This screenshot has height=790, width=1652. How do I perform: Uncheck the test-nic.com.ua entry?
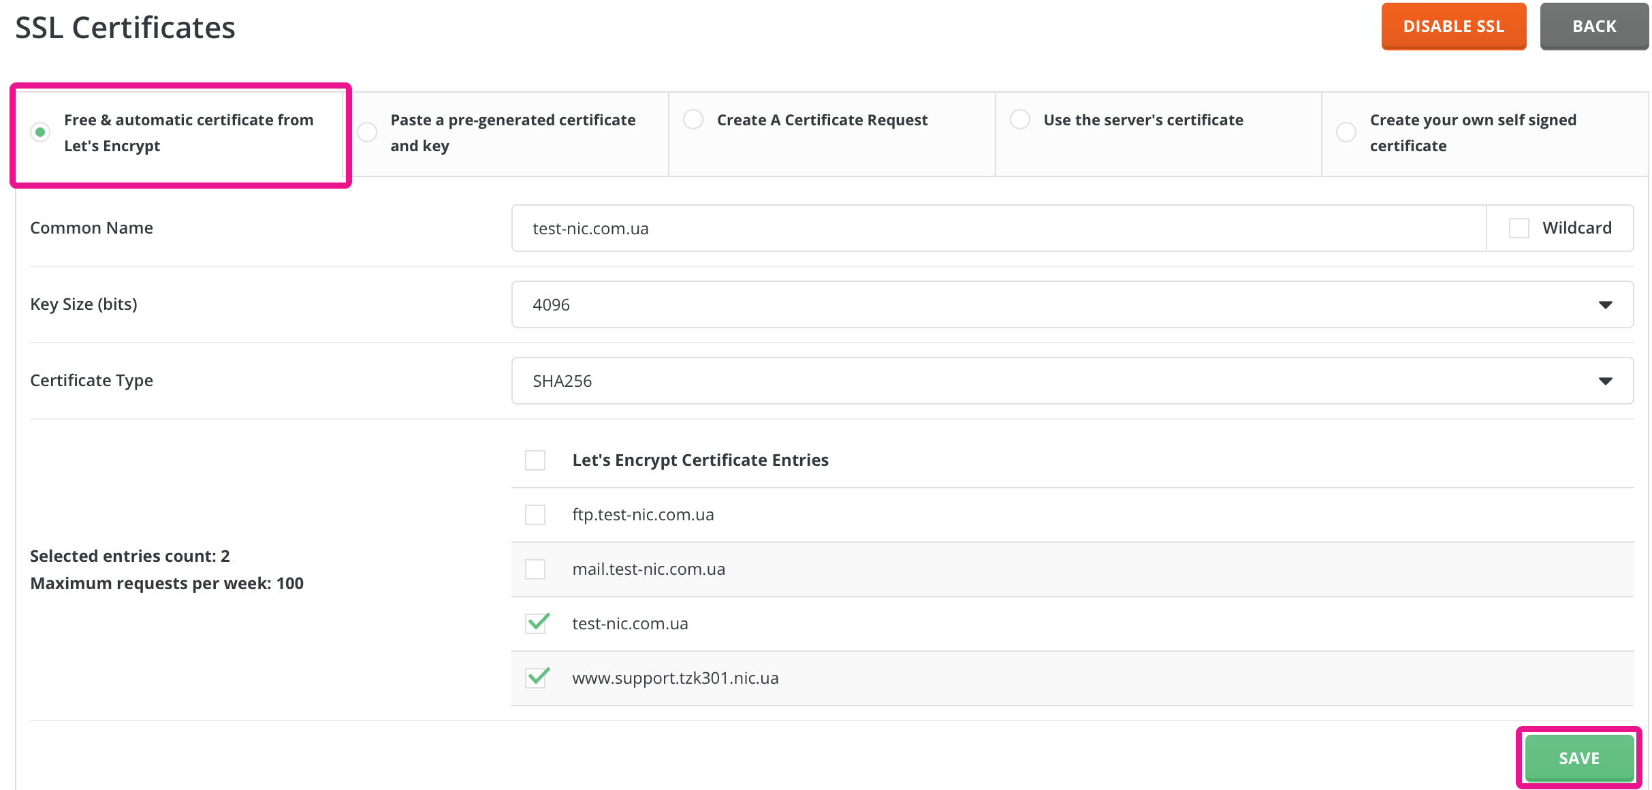537,623
